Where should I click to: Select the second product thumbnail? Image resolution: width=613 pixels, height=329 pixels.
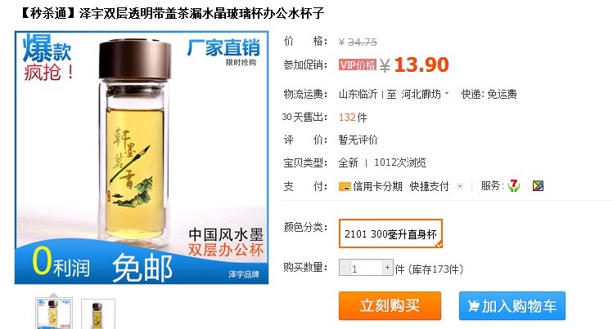pyautogui.click(x=98, y=314)
